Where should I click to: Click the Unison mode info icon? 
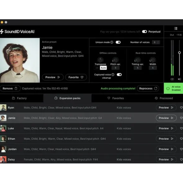coord(112,42)
